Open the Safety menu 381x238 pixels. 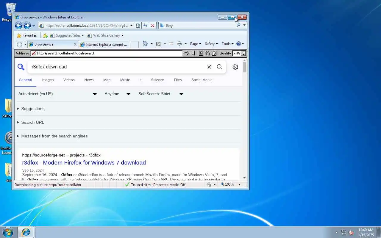211,44
